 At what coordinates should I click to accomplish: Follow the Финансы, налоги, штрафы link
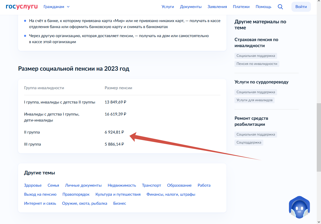click(171, 194)
